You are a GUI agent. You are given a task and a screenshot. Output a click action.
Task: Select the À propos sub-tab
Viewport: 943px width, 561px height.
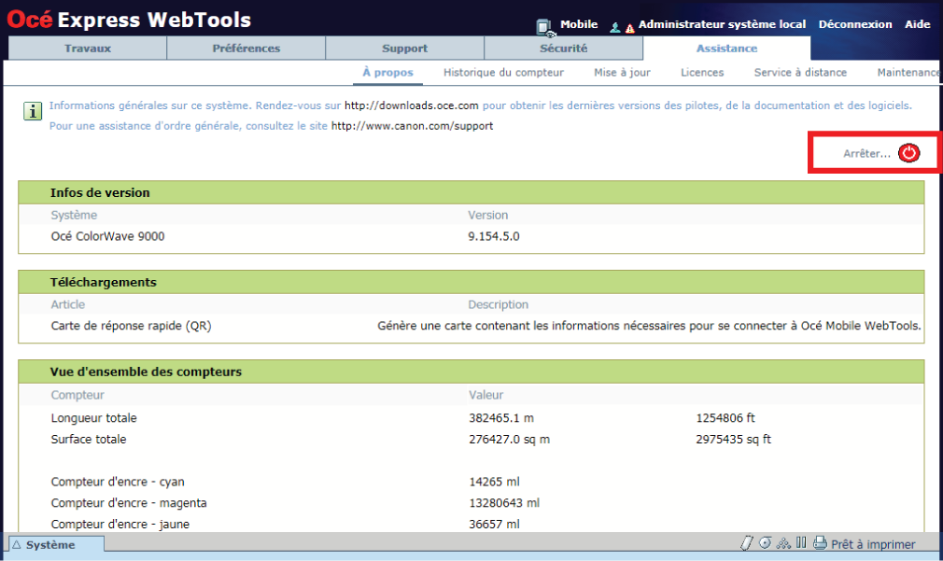[387, 72]
